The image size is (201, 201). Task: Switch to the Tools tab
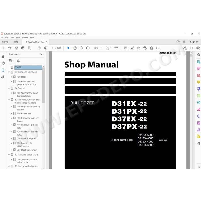click(x=15, y=42)
